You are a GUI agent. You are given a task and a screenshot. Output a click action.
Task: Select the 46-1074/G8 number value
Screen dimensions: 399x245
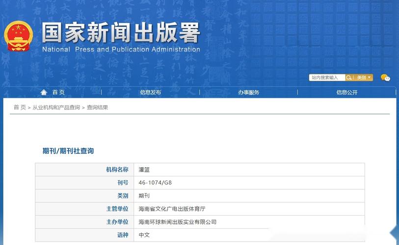point(155,183)
